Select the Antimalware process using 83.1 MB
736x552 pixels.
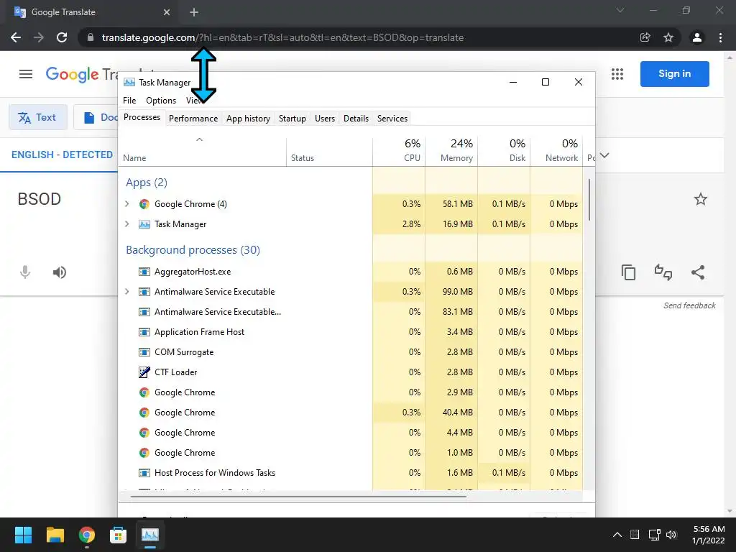tap(350, 312)
